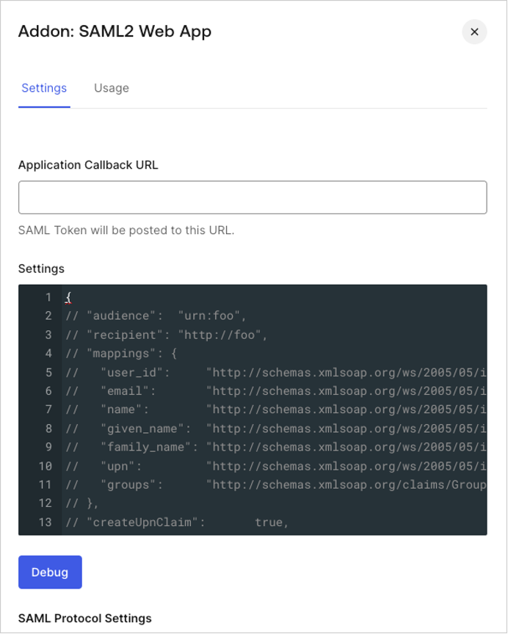The image size is (508, 634).
Task: Click the Settings label above the editor
Action: (41, 269)
